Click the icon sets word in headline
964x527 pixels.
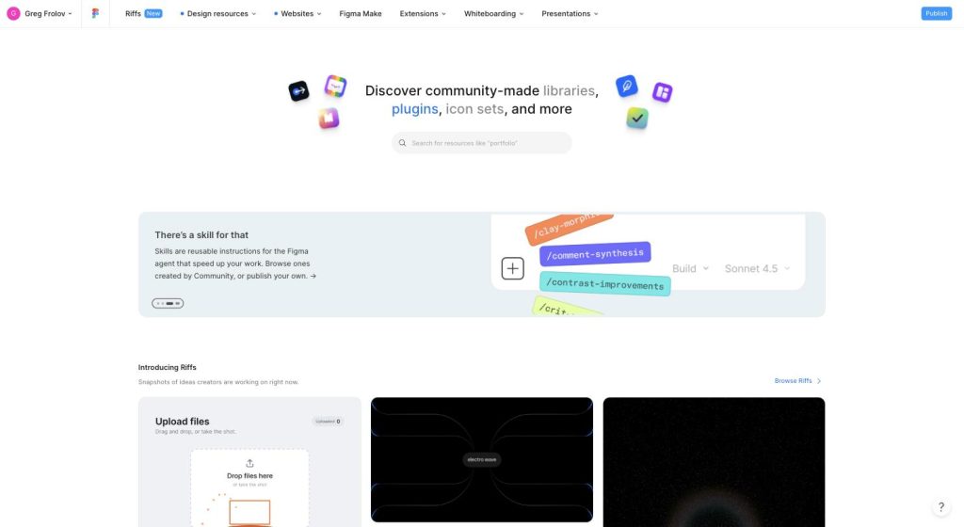point(474,109)
